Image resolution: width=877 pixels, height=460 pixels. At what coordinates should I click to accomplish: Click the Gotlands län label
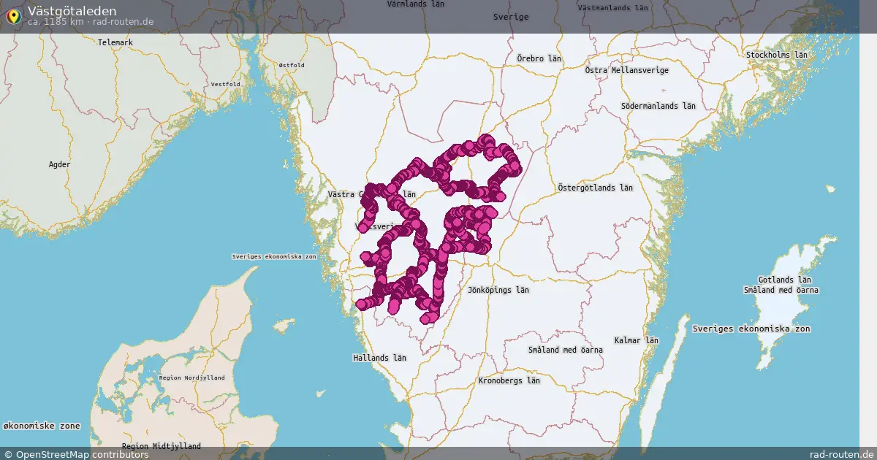coord(785,280)
